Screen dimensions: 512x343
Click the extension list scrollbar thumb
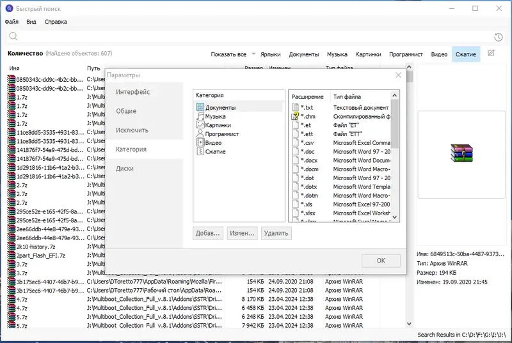(394, 124)
